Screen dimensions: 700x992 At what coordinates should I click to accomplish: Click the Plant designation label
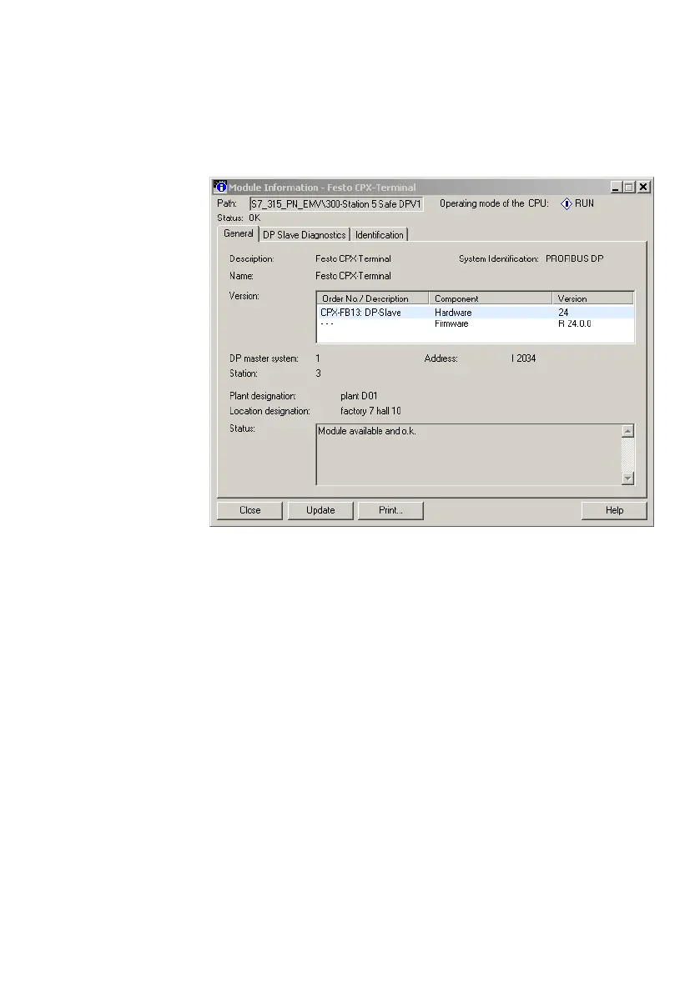(x=263, y=396)
